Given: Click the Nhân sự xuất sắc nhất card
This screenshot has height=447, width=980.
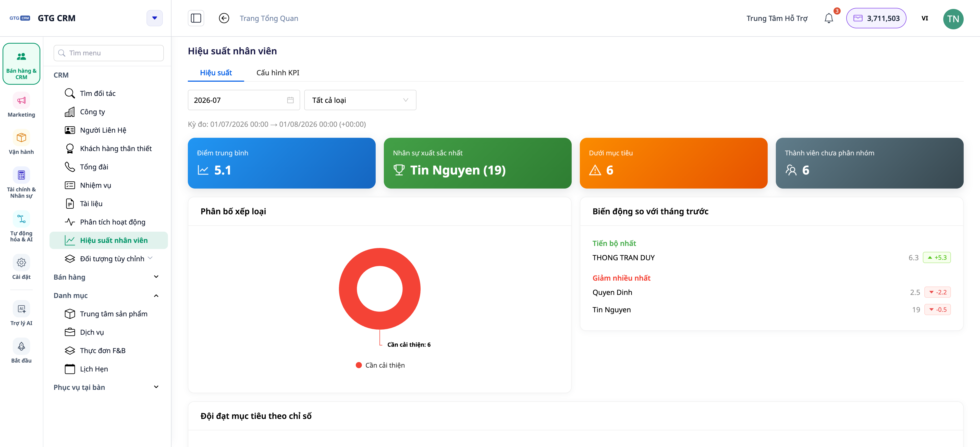Looking at the screenshot, I should (477, 163).
